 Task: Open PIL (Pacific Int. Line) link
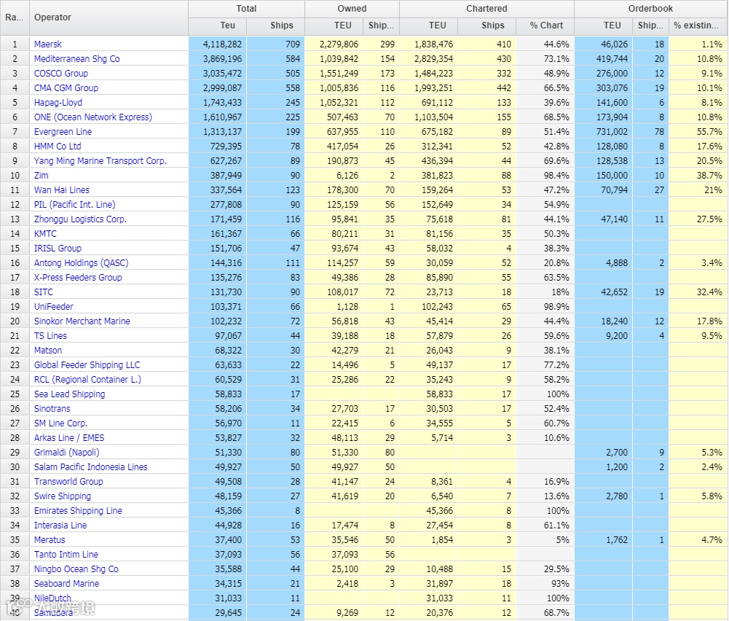click(x=74, y=204)
